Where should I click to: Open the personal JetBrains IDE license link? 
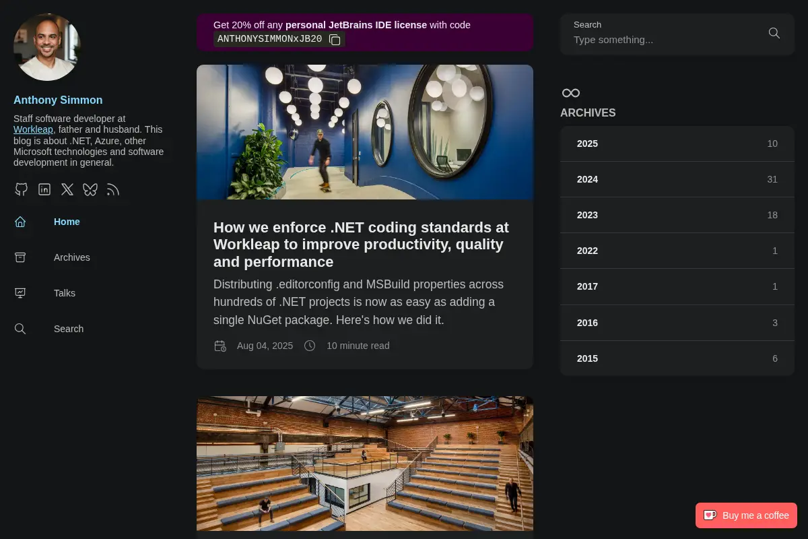click(x=356, y=25)
